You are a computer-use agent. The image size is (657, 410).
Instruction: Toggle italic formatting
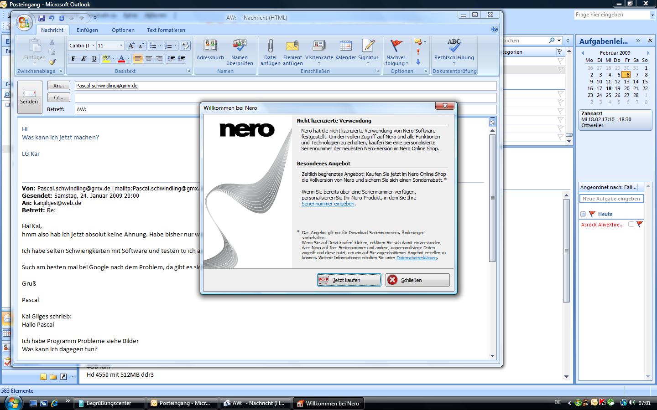pyautogui.click(x=83, y=59)
